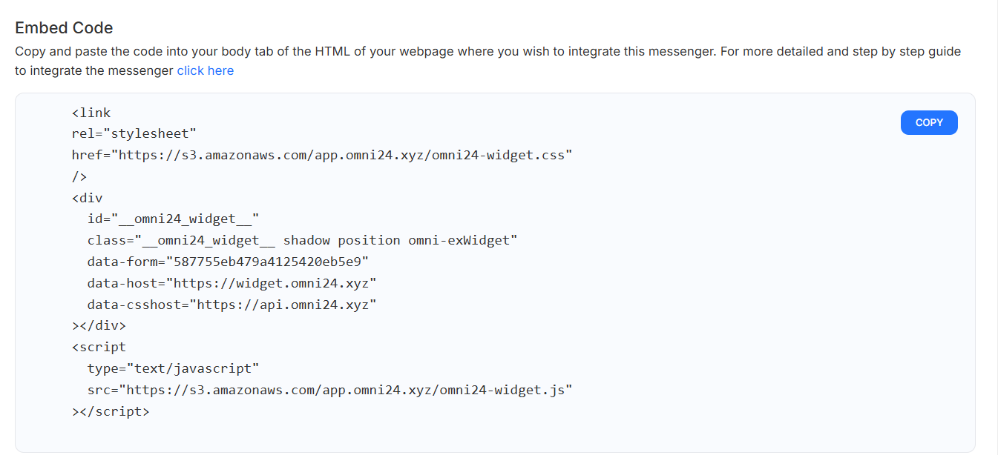Open the 'click here' integration guide link
This screenshot has height=455, width=998.
[206, 71]
